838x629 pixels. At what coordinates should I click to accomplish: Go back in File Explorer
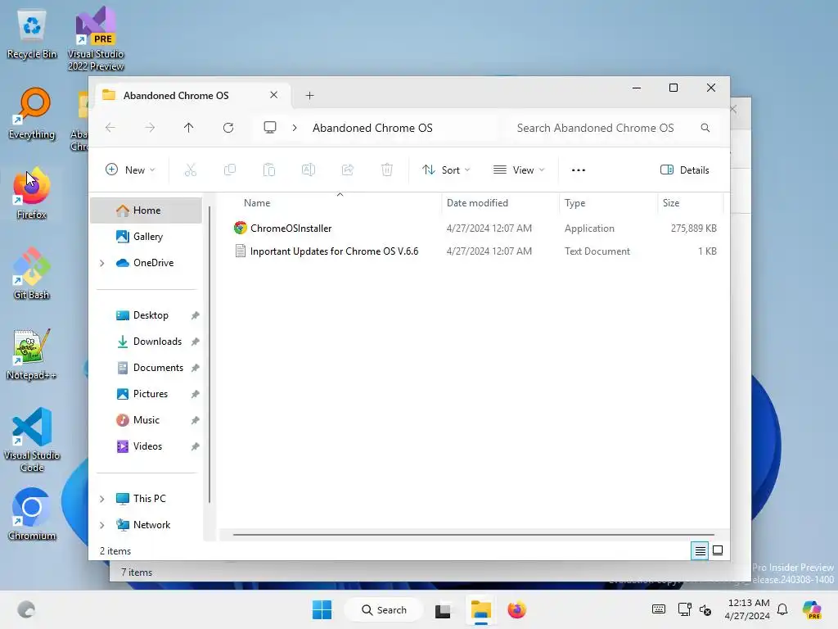click(110, 128)
